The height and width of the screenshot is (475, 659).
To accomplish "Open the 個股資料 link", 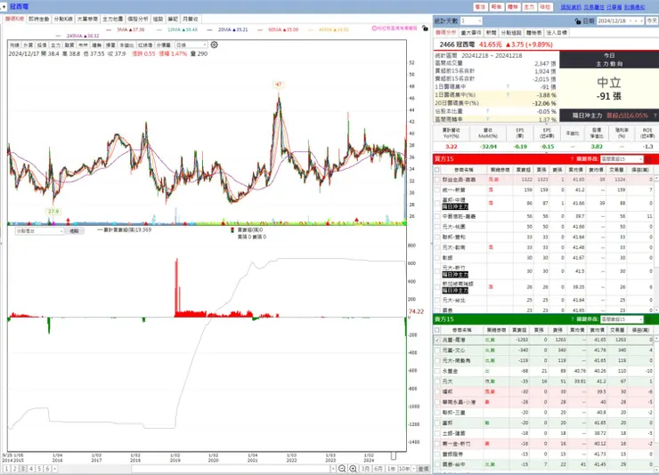I will [571, 7].
